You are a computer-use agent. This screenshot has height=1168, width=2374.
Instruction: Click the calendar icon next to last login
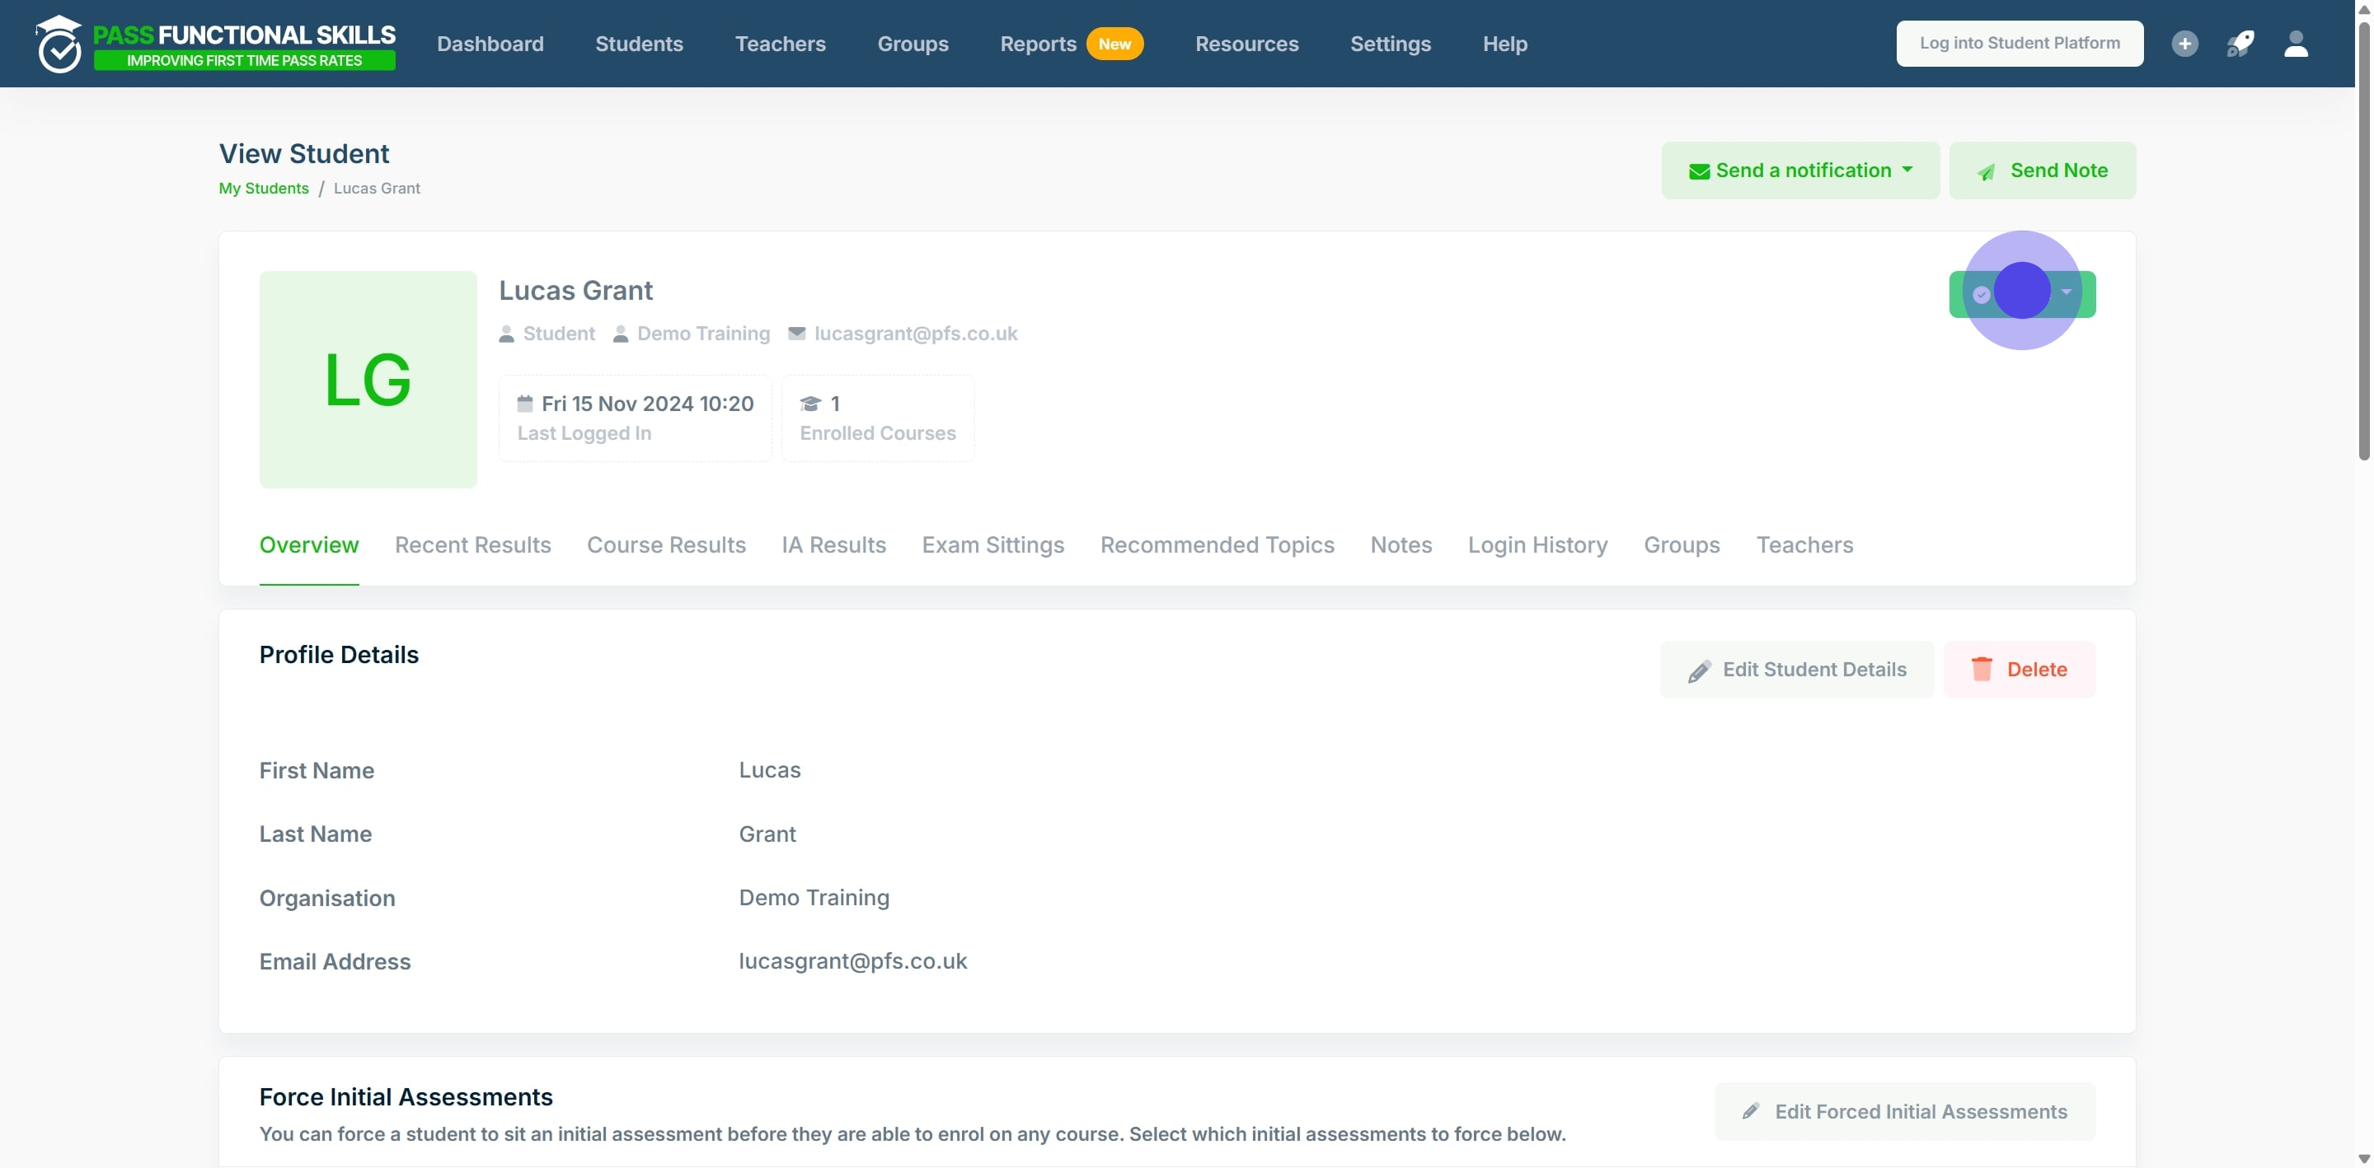click(x=525, y=404)
